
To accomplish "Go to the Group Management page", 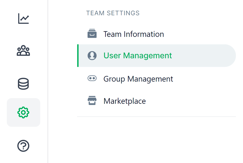I will pyautogui.click(x=138, y=79).
